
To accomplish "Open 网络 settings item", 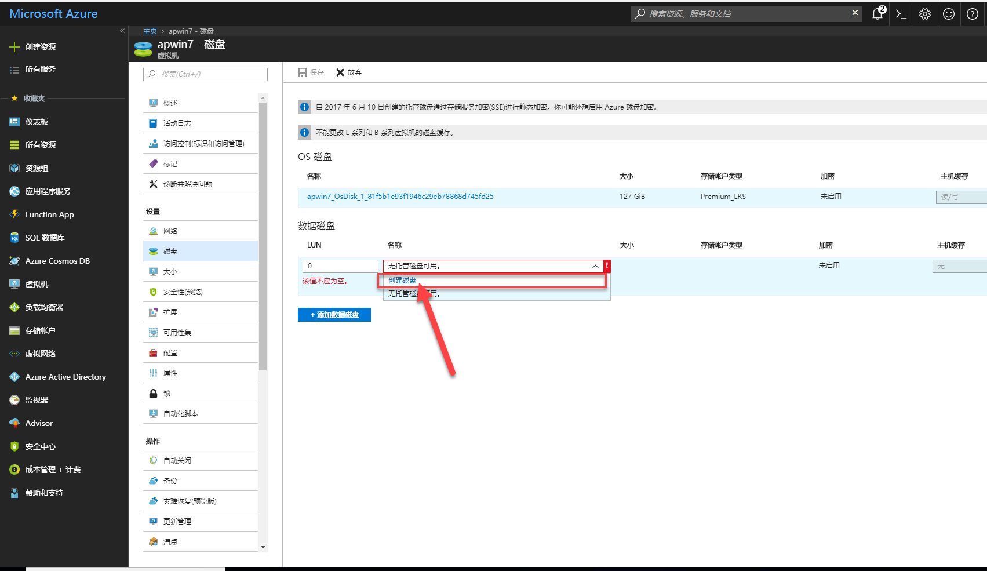I will [201, 231].
